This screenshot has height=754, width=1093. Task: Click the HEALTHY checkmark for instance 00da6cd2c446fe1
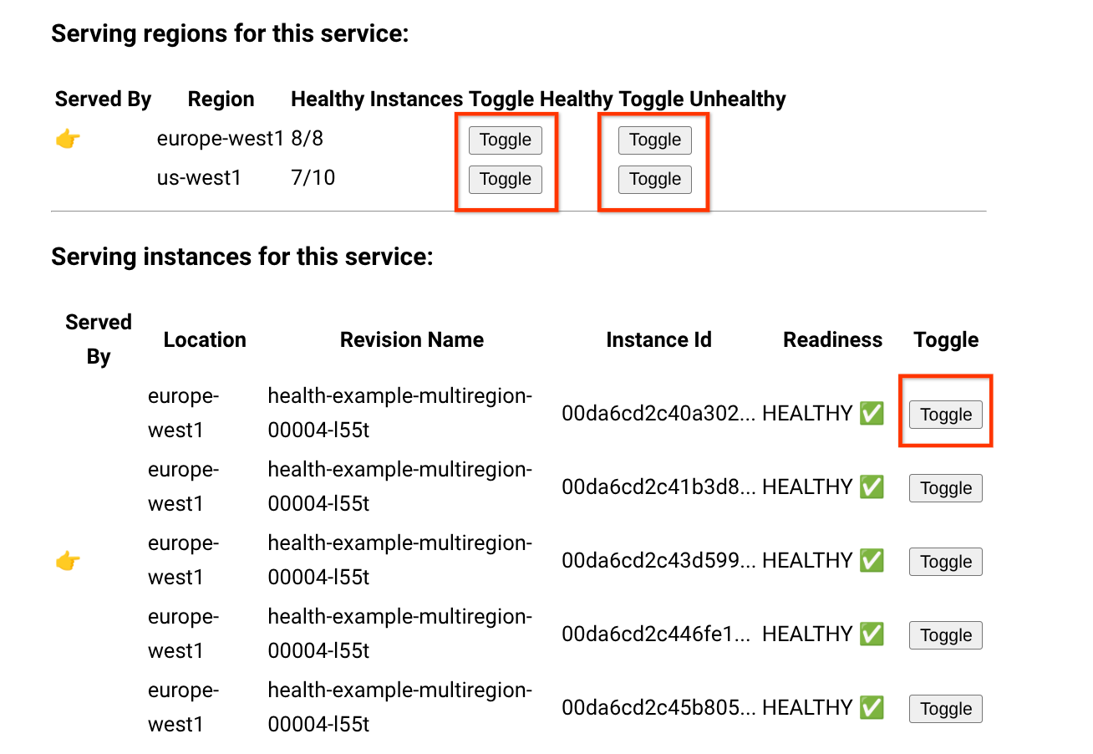(x=872, y=634)
